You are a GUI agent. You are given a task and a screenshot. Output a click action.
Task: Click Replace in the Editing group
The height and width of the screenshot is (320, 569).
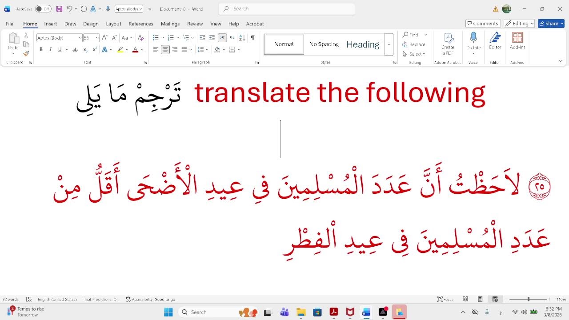(414, 44)
